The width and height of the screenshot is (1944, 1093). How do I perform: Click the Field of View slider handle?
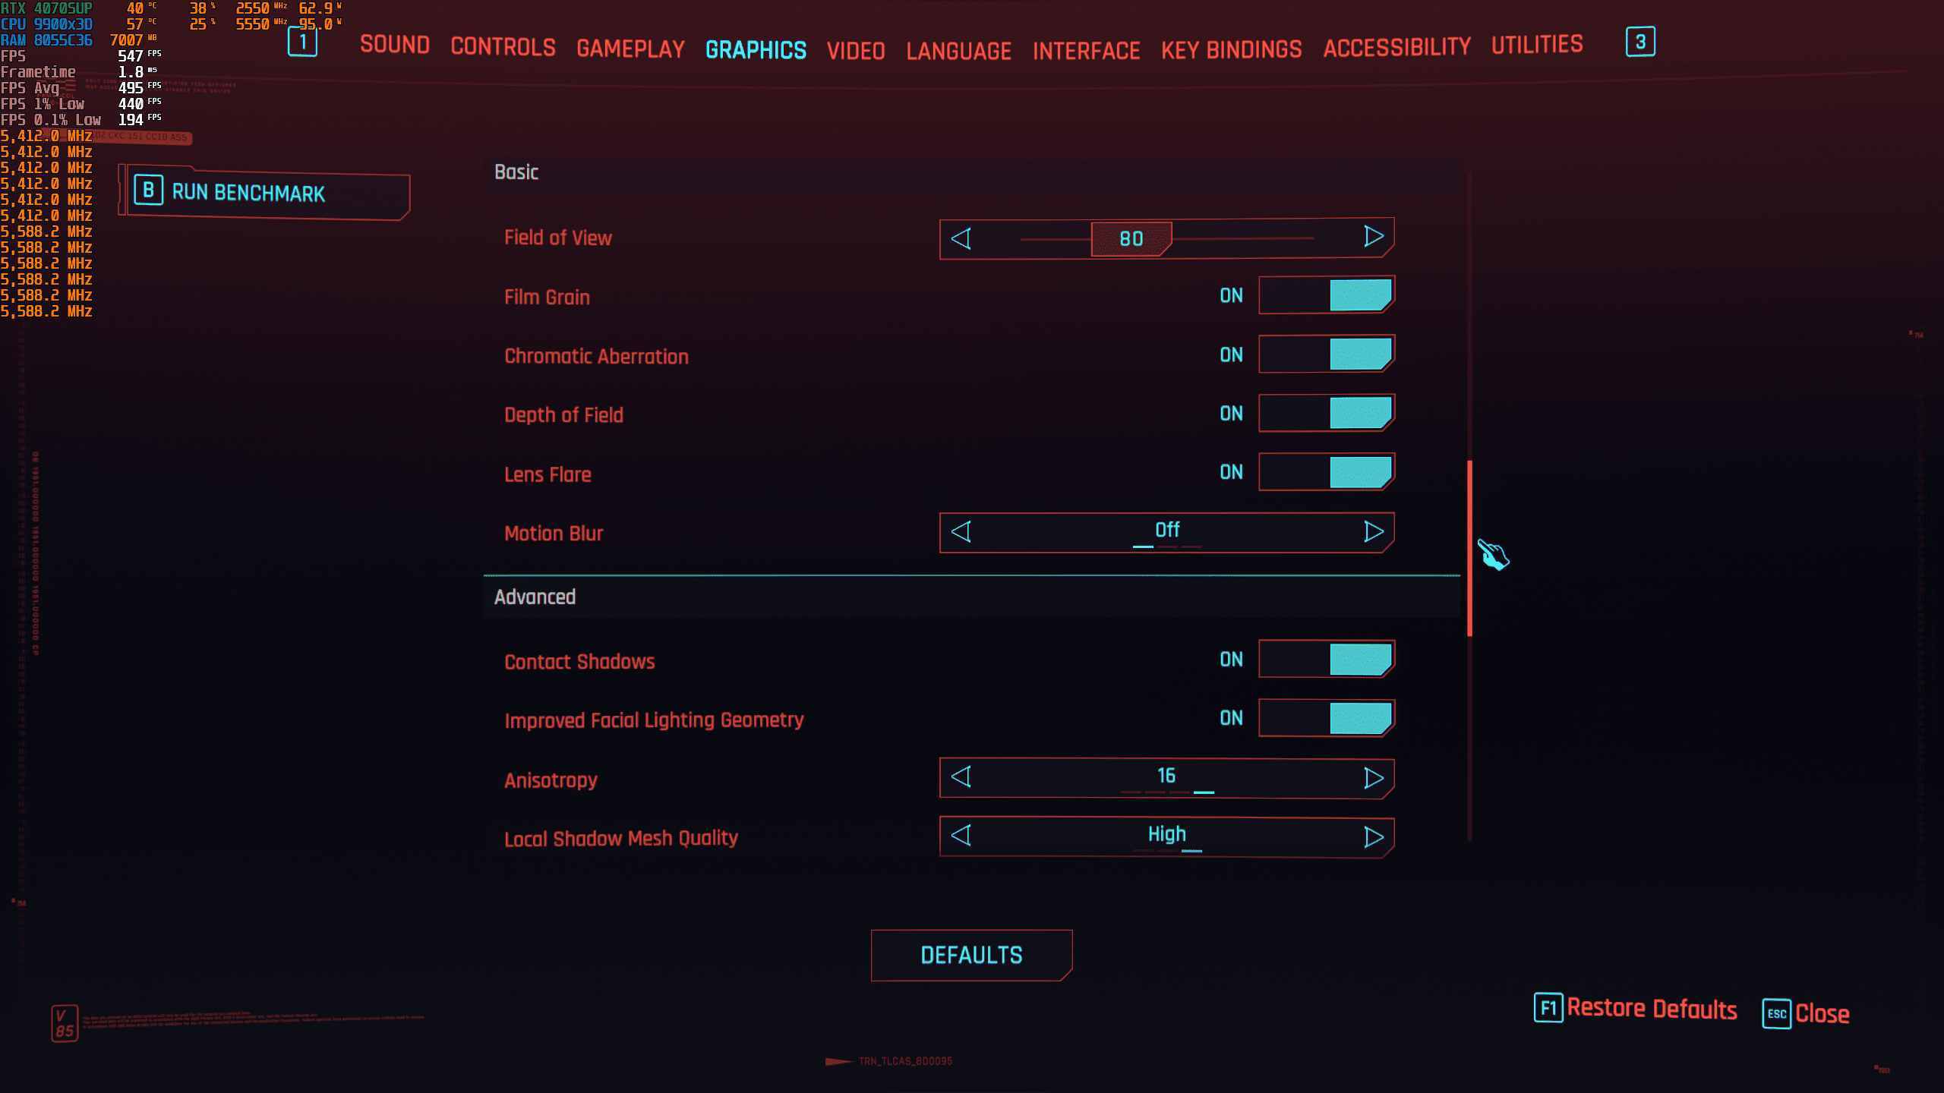pos(1131,239)
